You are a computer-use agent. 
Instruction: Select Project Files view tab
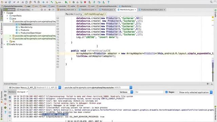[x=23, y=10]
